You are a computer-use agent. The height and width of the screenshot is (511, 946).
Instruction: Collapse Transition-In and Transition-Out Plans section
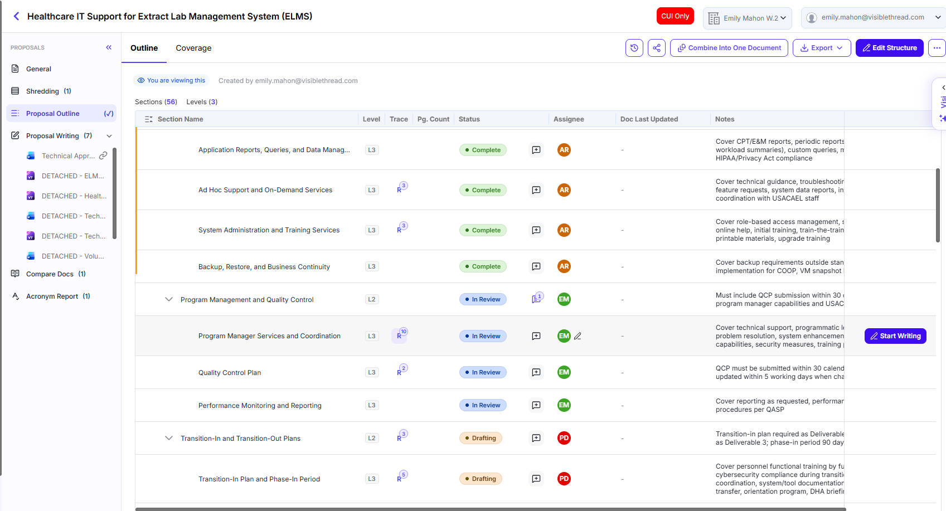click(x=169, y=438)
